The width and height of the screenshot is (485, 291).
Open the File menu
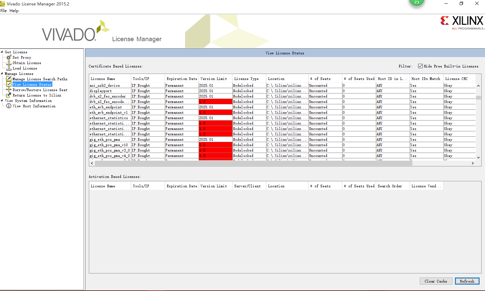pyautogui.click(x=3, y=10)
